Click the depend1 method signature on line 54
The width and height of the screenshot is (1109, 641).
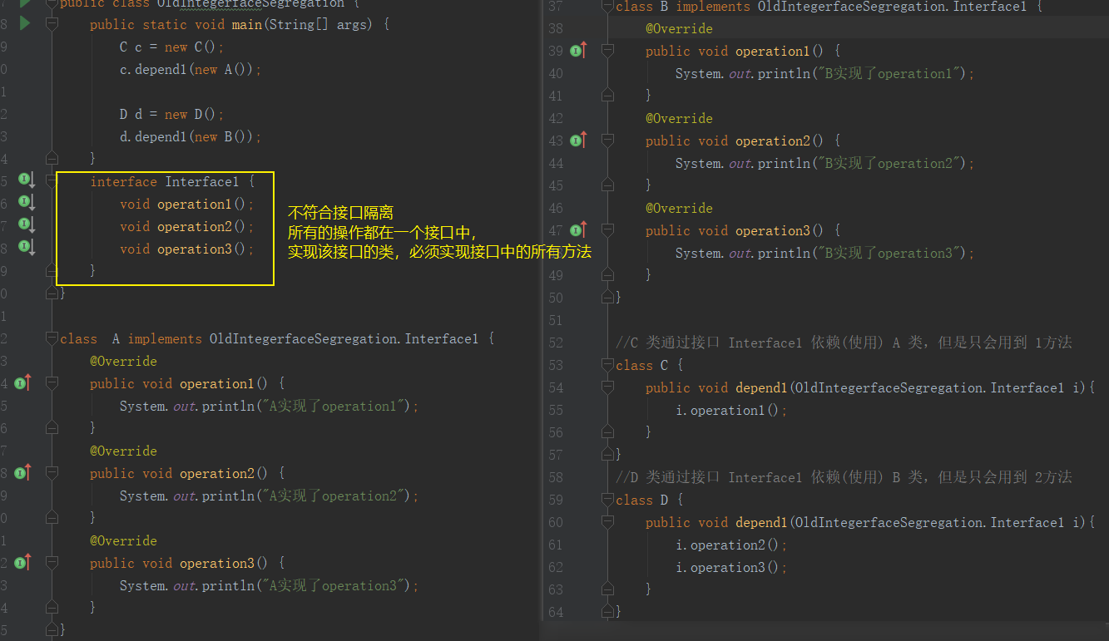(870, 387)
